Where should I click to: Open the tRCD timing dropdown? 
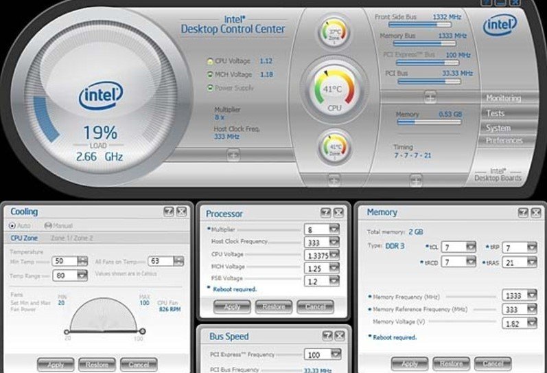coord(471,262)
